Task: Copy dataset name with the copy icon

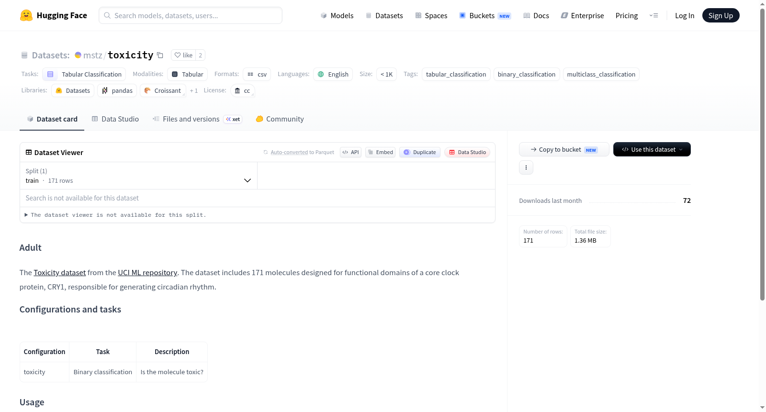Action: (160, 55)
